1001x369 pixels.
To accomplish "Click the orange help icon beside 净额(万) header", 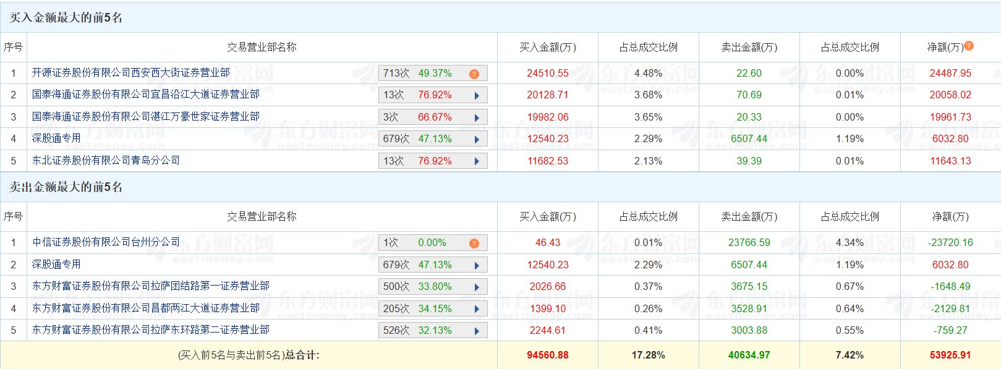I will point(969,46).
